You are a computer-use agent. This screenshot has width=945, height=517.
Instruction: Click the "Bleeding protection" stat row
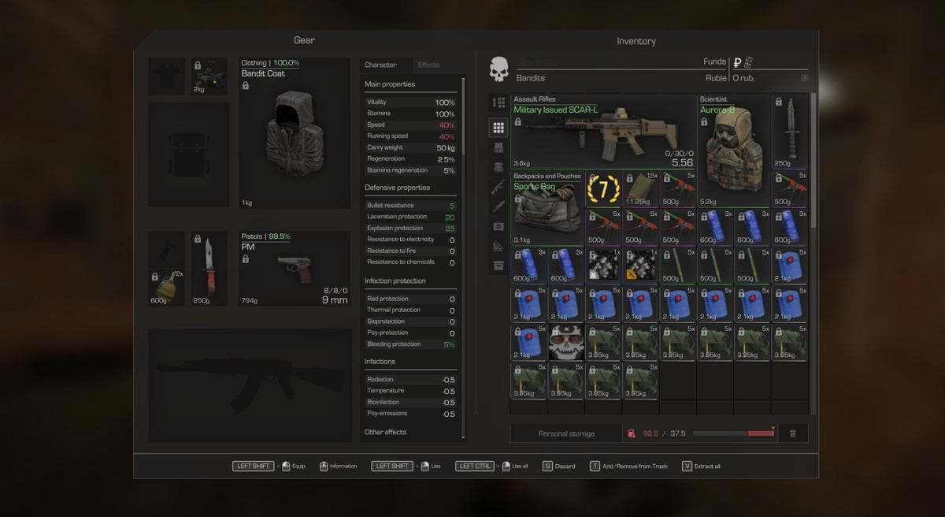coord(410,344)
